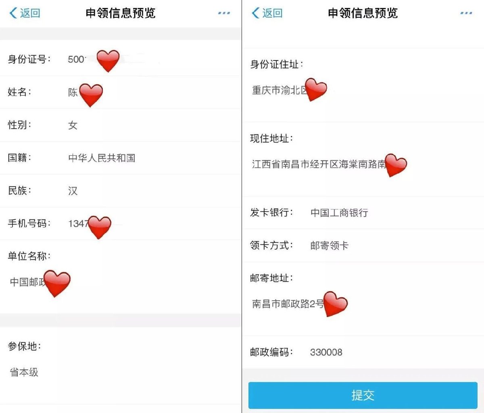Tap the right screen's back chevron icon

pos(255,13)
